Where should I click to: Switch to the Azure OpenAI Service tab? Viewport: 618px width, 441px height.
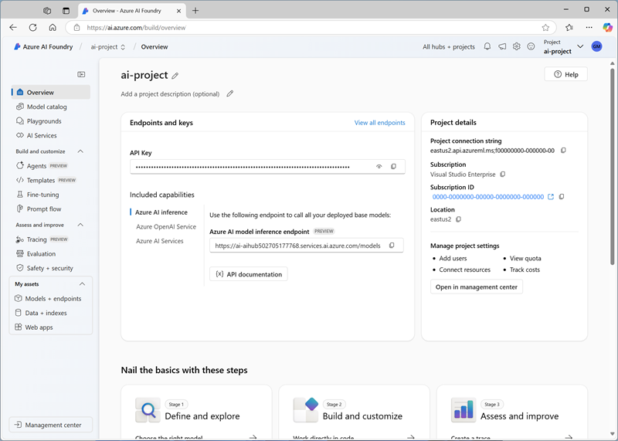pos(166,227)
